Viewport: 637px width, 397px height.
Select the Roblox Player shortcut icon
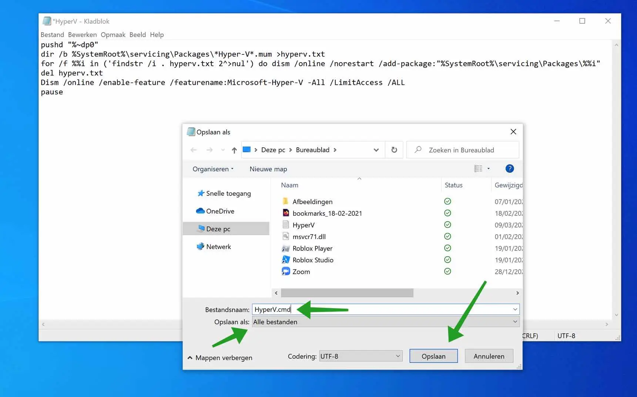click(286, 248)
